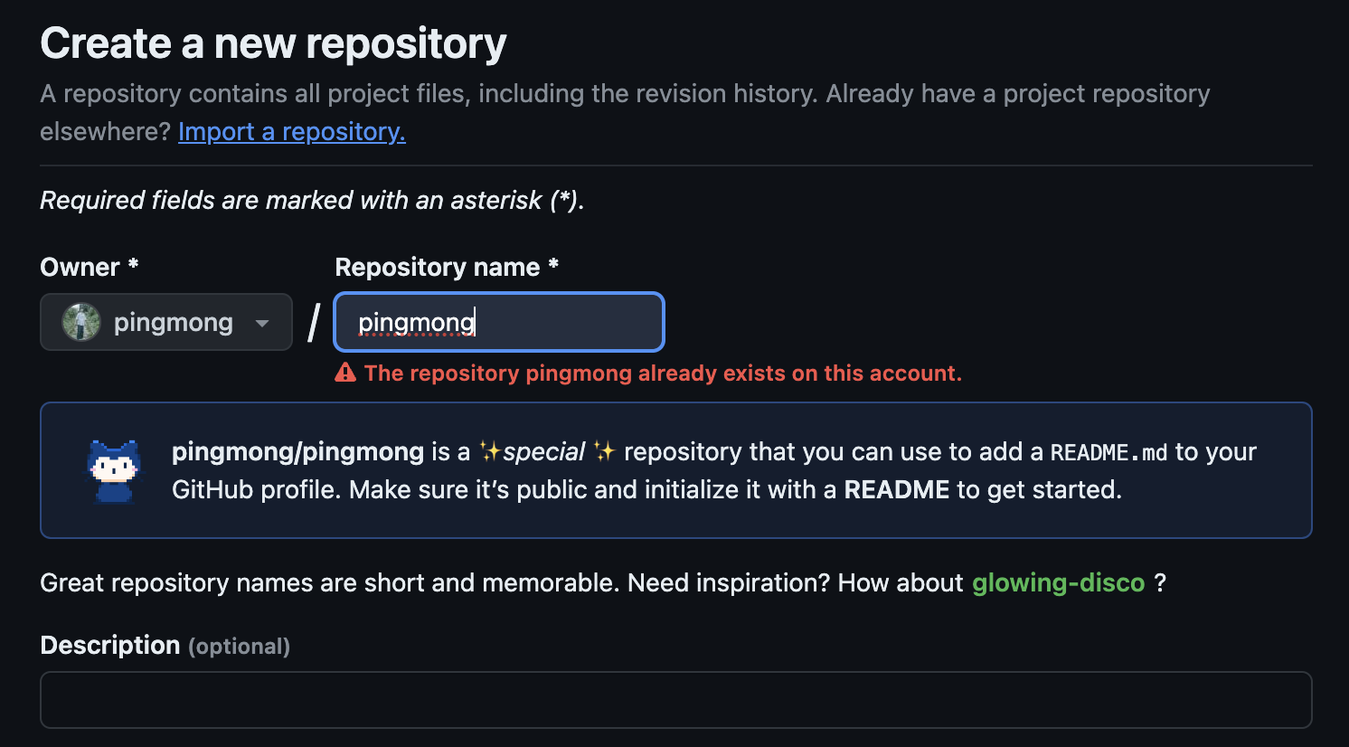Open the Owner dropdown showing pingmong
Image resolution: width=1349 pixels, height=747 pixels.
pyautogui.click(x=166, y=322)
